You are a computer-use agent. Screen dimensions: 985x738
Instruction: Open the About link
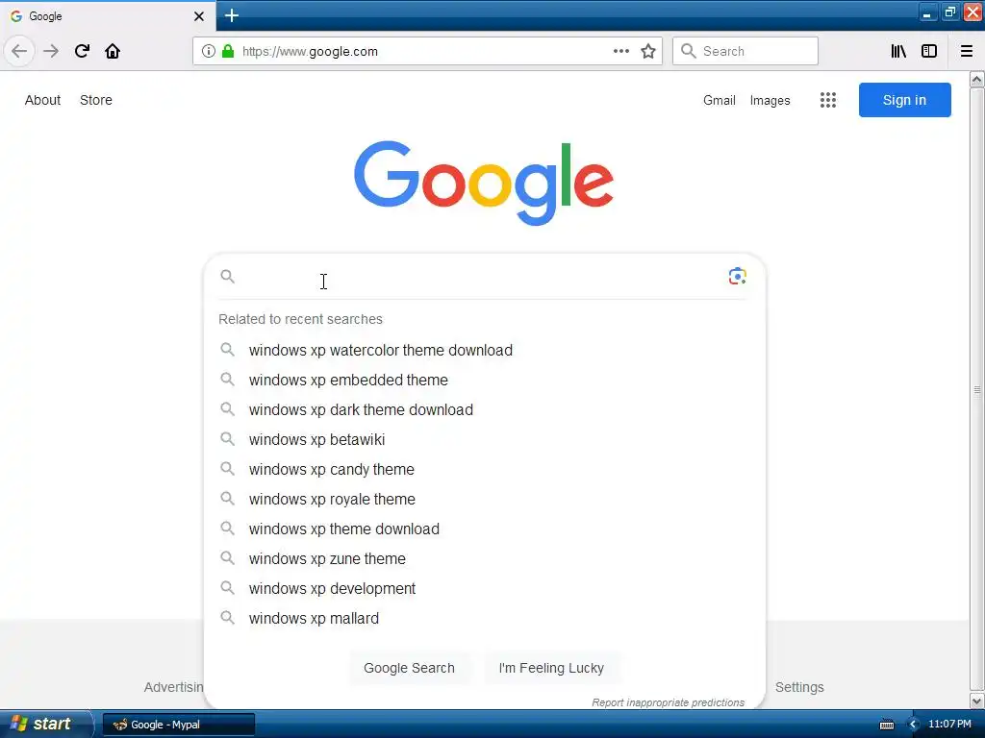click(x=42, y=100)
